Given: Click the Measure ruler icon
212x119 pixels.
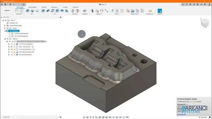Looking at the screenshot, I should point(150,11).
